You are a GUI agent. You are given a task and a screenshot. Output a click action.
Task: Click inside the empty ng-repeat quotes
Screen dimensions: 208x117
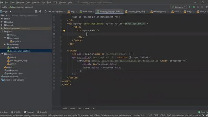click(x=97, y=31)
